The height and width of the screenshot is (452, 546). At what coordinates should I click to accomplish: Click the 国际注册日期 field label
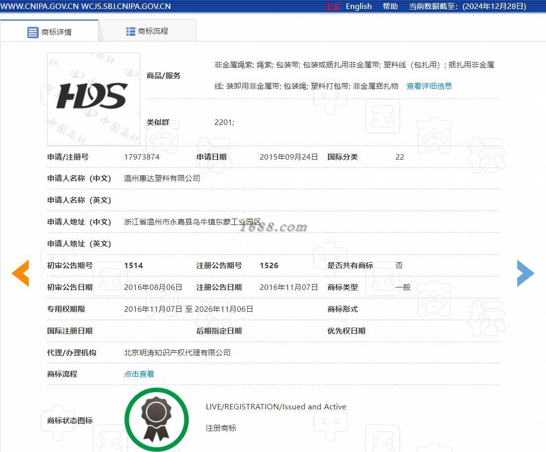point(70,331)
